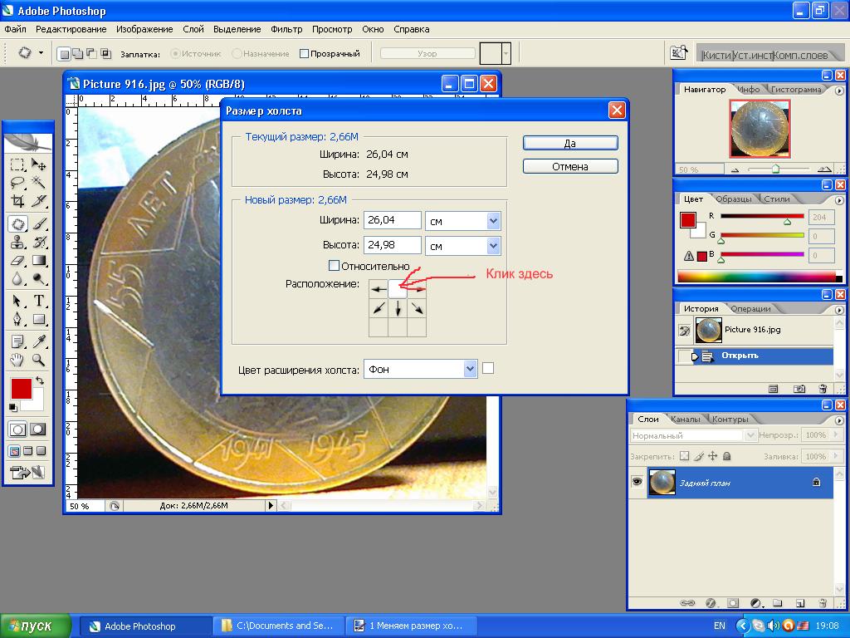
Task: Activate the Zoom magnifier tool
Action: (x=38, y=360)
